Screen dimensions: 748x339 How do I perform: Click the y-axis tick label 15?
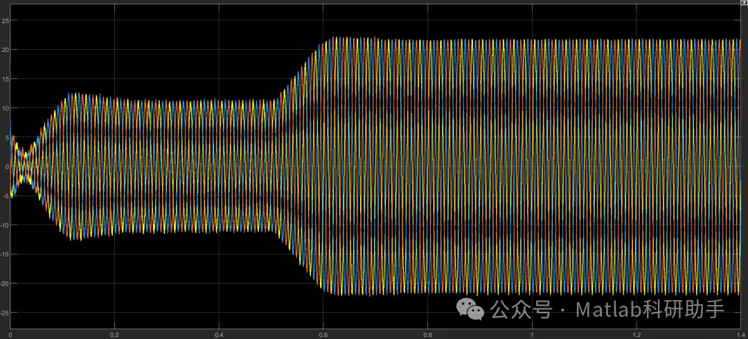tap(6, 79)
